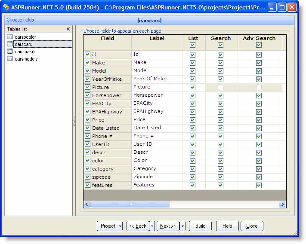Click the carsbcolor table icon
Screen dimensions: 306x244
coord(10,37)
